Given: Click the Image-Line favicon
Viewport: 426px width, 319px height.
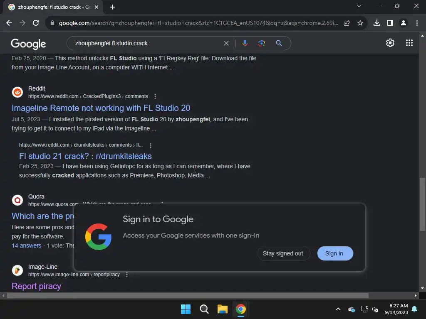Looking at the screenshot, I should click(x=17, y=270).
